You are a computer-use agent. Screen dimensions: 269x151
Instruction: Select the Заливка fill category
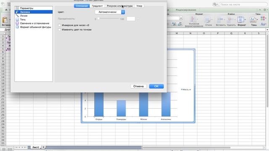(x=34, y=12)
